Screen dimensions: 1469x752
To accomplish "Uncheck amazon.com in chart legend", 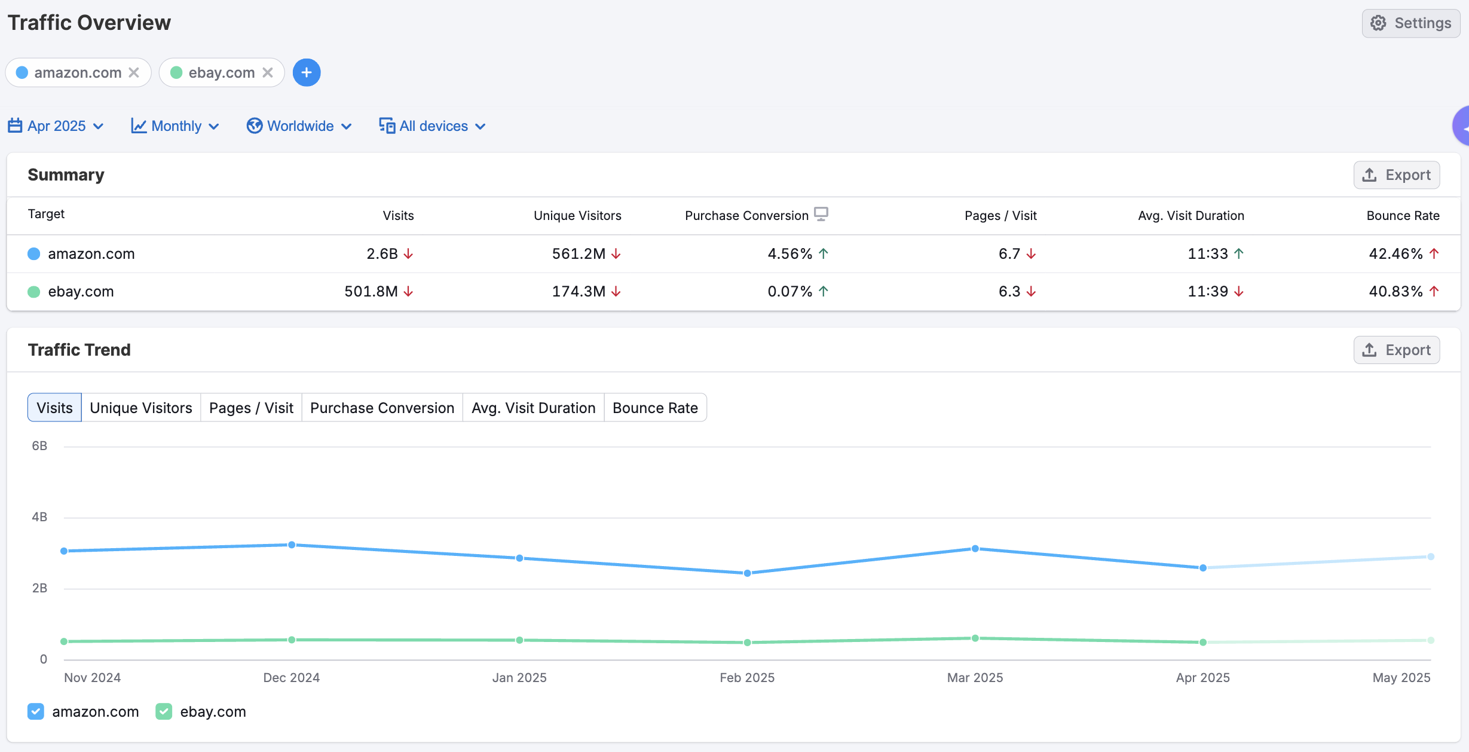I will point(36,711).
